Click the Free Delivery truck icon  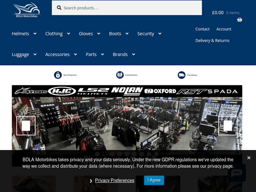coord(182,75)
